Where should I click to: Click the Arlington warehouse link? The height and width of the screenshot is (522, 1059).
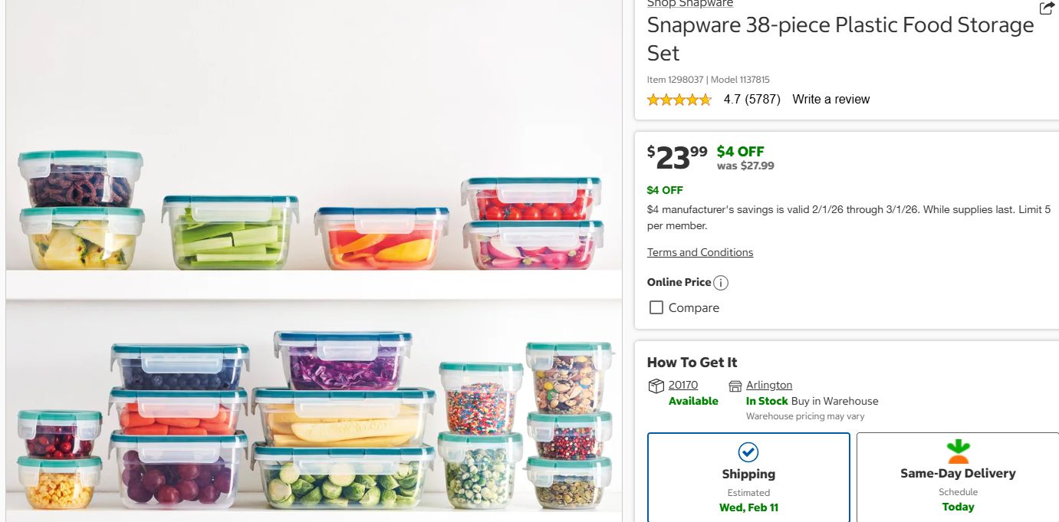(769, 385)
